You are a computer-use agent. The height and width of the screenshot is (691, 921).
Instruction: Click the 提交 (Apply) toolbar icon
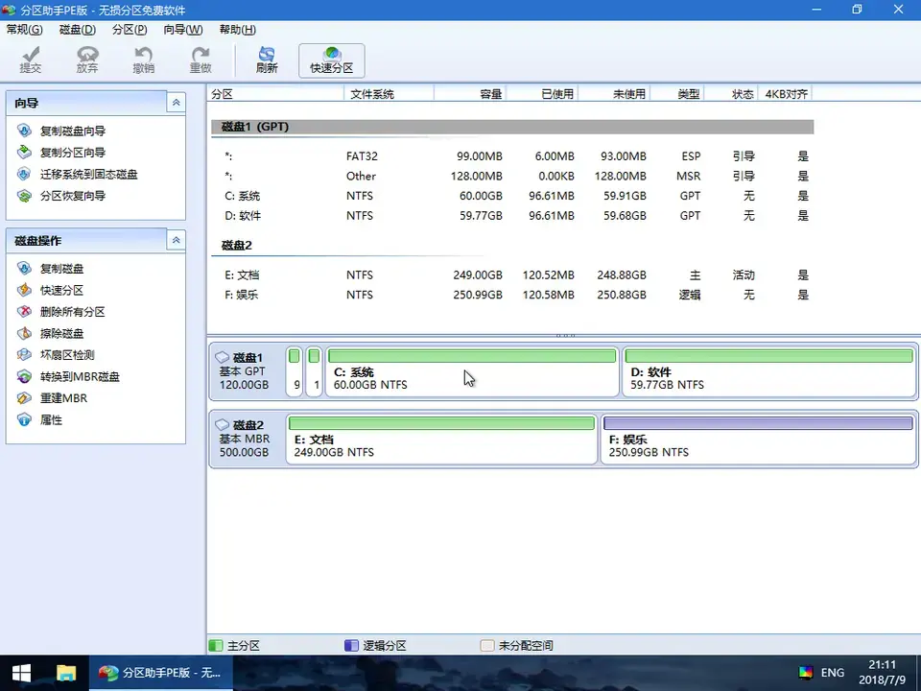[x=31, y=60]
